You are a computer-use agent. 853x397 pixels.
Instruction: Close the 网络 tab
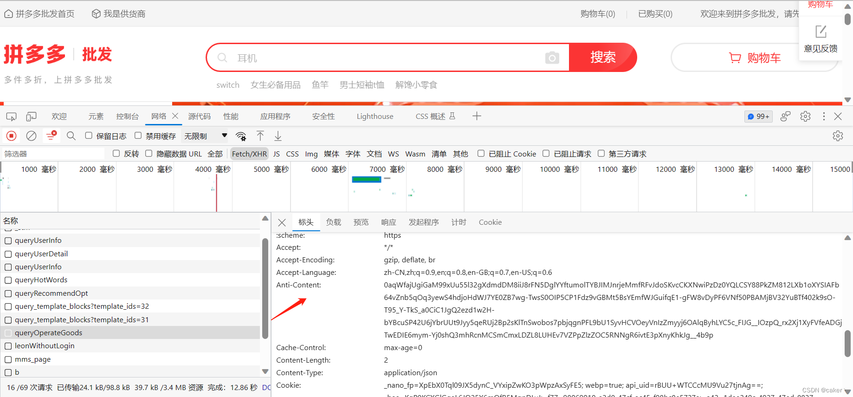pos(175,116)
